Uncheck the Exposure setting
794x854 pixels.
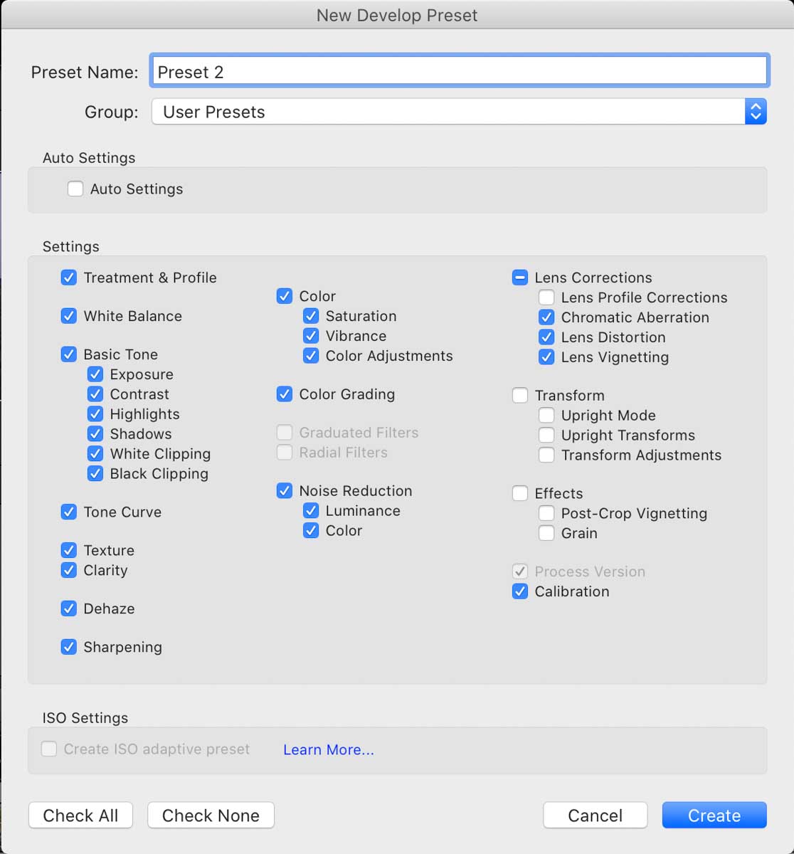click(x=95, y=374)
